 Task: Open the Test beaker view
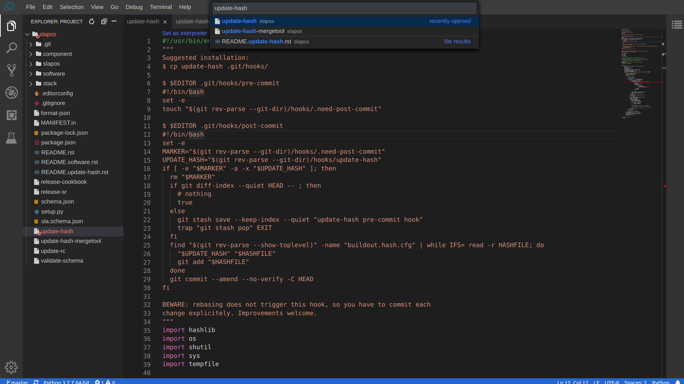[x=11, y=137]
